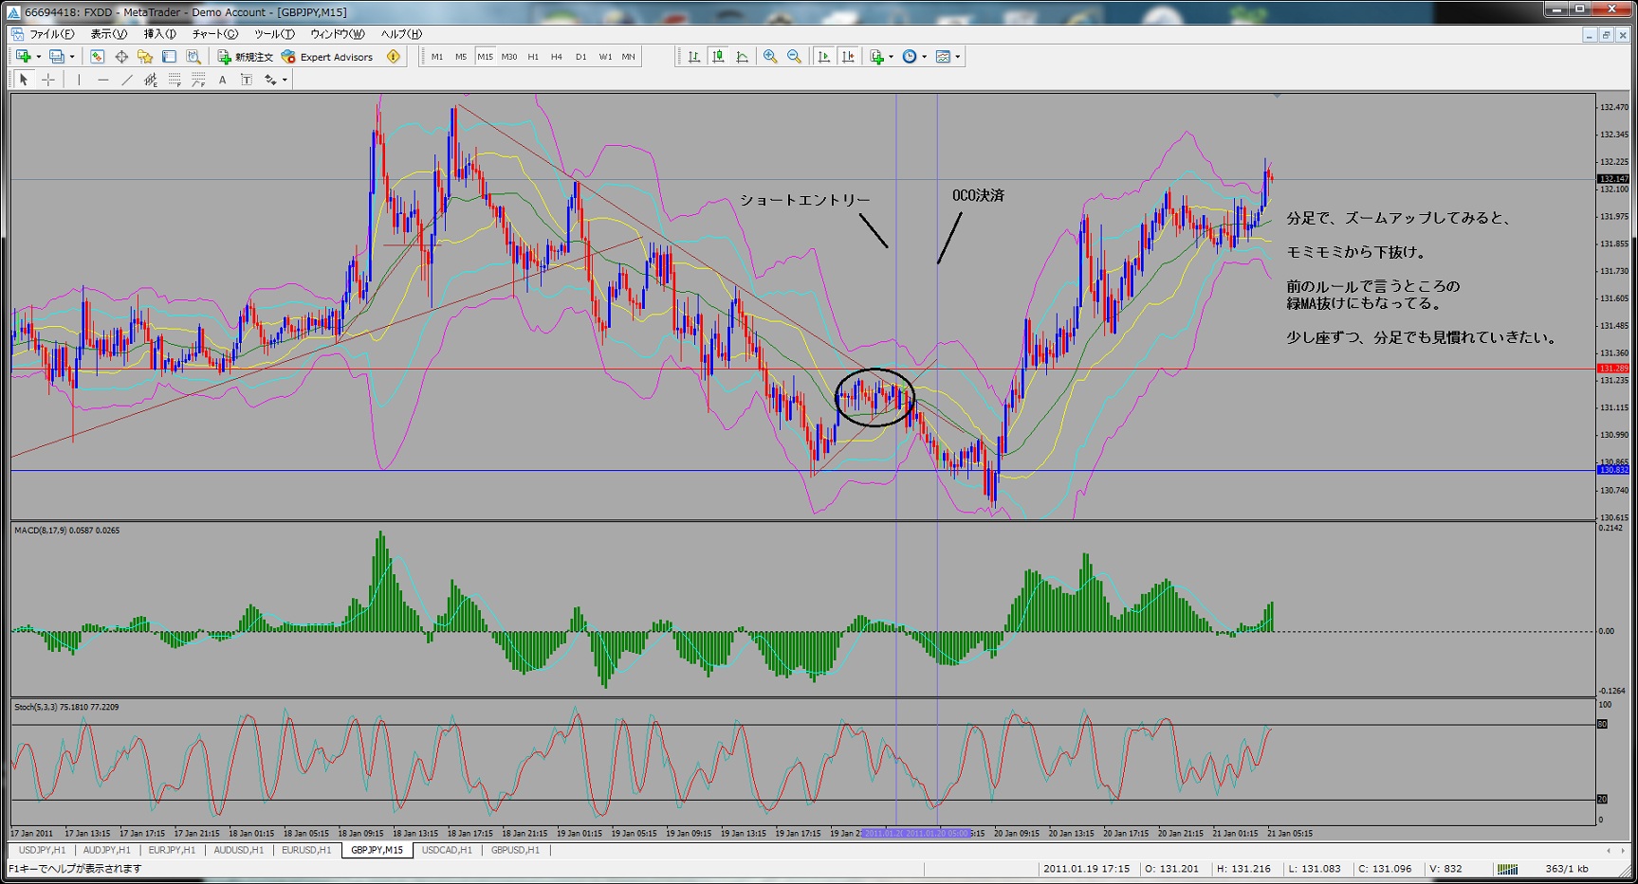
Task: Click the zoom out magnifier icon
Action: [794, 57]
